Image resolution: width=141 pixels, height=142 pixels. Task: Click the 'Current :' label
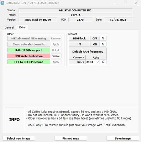(77, 58)
